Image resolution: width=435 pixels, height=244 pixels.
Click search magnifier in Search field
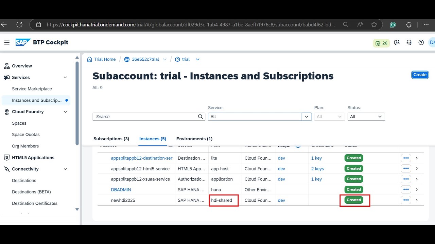pyautogui.click(x=201, y=117)
